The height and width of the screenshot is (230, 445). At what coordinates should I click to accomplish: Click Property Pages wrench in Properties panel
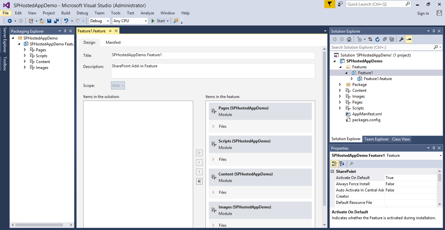pyautogui.click(x=351, y=164)
